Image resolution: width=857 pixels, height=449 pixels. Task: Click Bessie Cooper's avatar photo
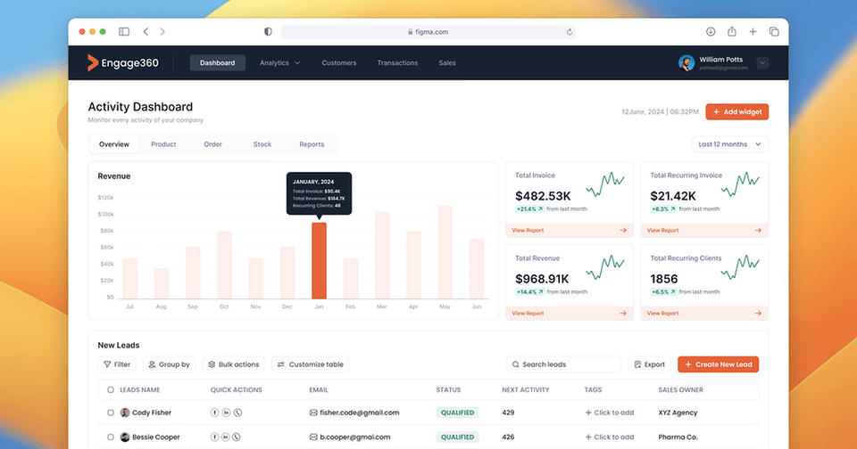pos(125,437)
